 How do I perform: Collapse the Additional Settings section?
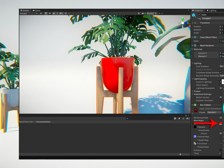point(192,94)
